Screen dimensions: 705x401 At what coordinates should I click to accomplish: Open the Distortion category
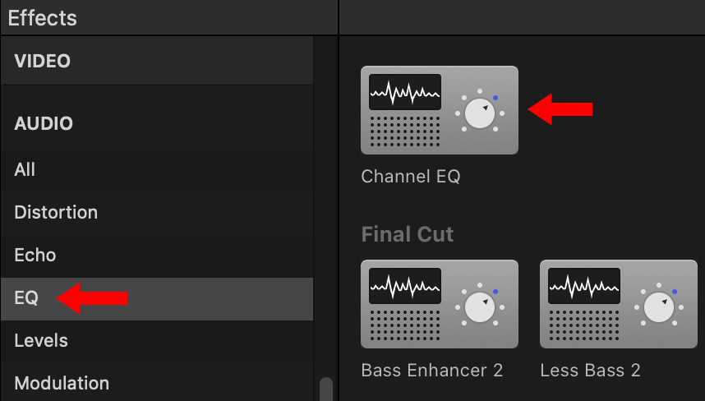[157, 212]
